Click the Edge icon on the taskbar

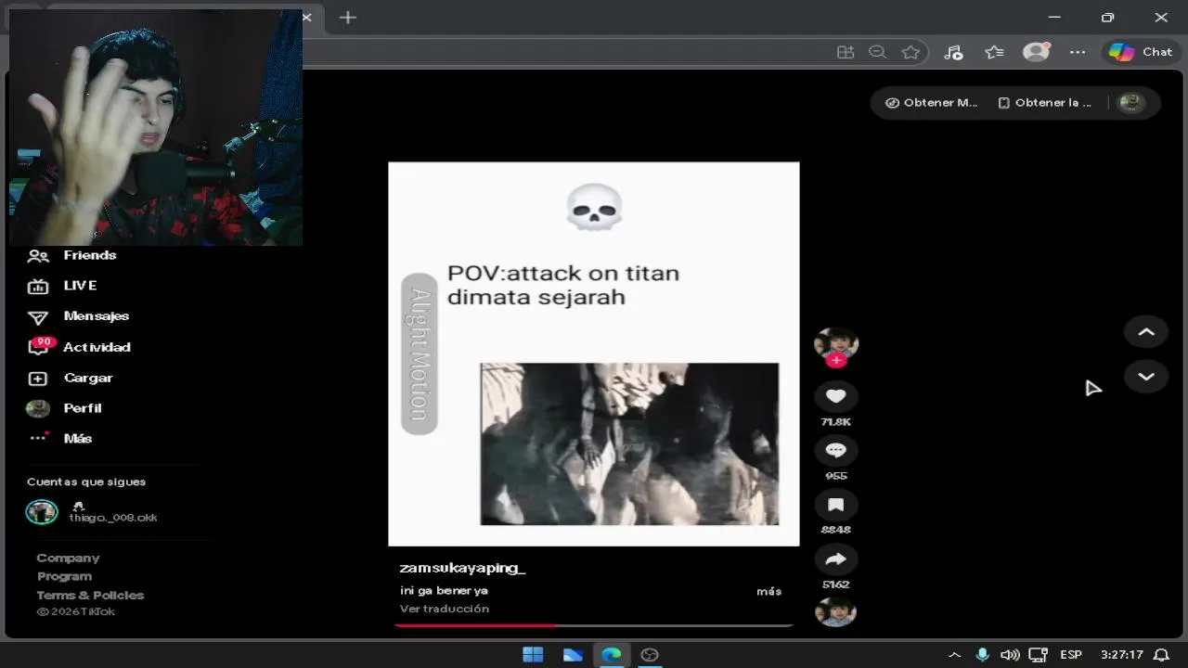[x=612, y=655]
